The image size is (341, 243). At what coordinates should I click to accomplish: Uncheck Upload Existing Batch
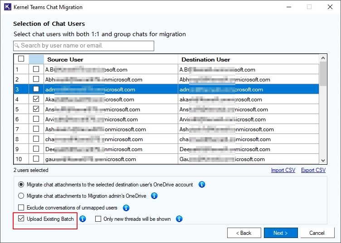click(x=21, y=219)
